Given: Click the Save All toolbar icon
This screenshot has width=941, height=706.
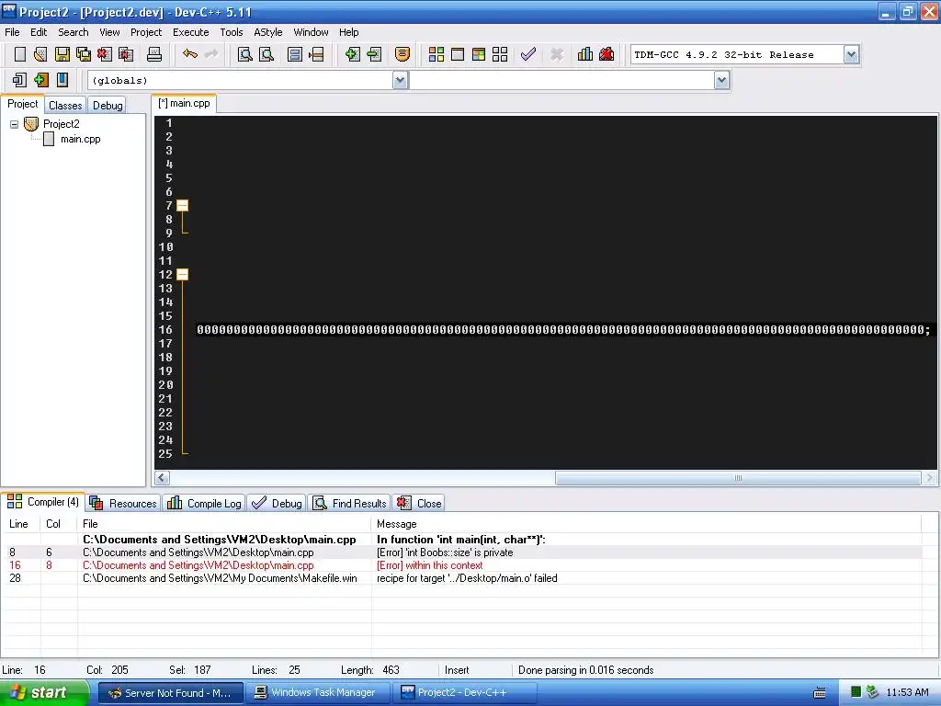Looking at the screenshot, I should pyautogui.click(x=84, y=54).
